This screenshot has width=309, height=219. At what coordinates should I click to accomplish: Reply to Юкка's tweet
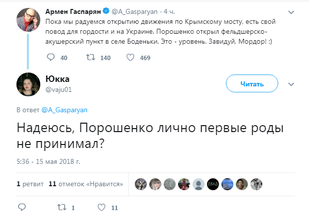(21, 207)
